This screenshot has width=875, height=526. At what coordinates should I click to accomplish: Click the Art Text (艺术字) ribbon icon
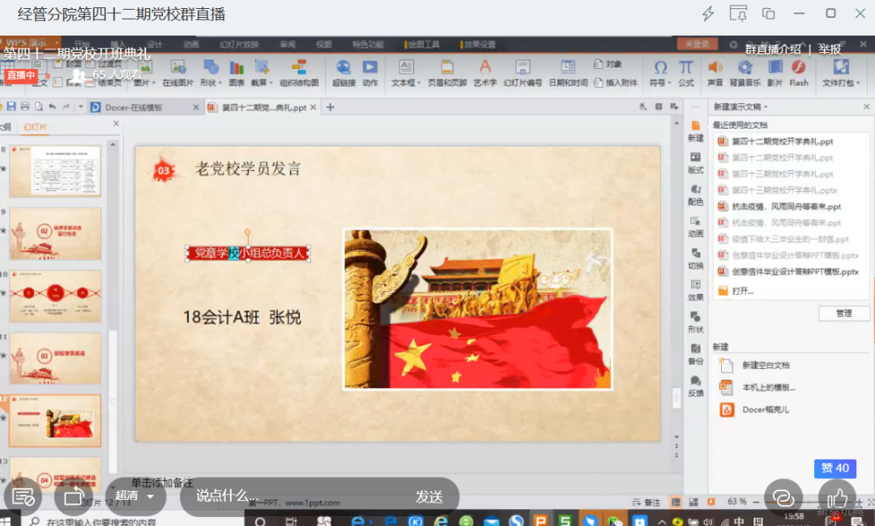point(484,72)
